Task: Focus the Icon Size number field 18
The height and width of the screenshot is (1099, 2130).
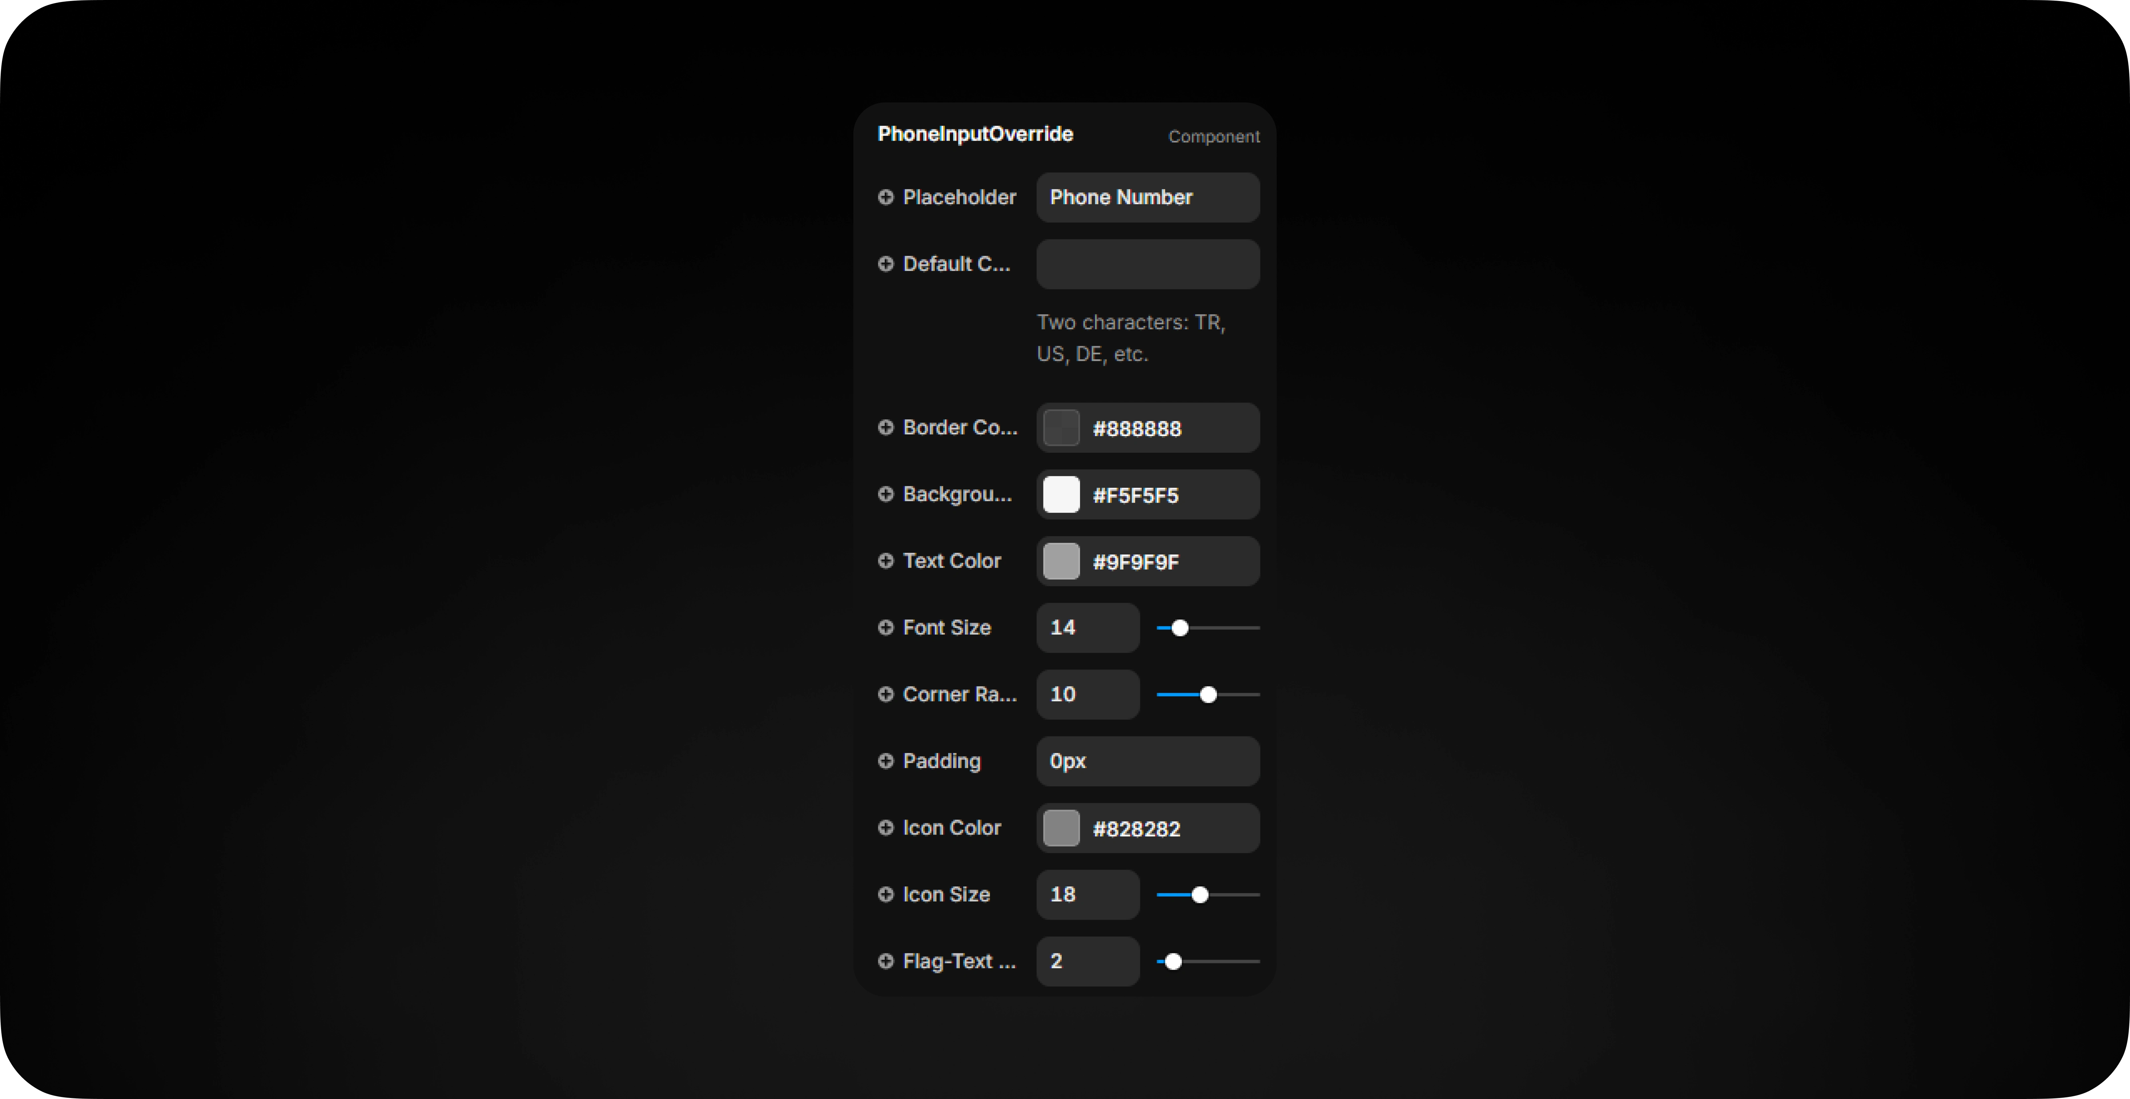Action: [x=1088, y=895]
